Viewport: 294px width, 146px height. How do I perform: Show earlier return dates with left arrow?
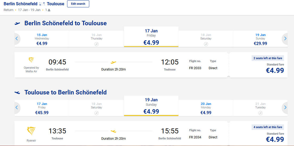(x=17, y=107)
